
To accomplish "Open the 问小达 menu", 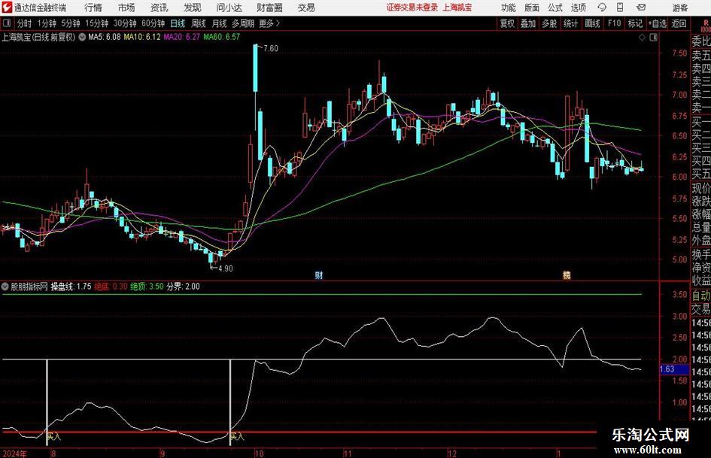I will (229, 8).
